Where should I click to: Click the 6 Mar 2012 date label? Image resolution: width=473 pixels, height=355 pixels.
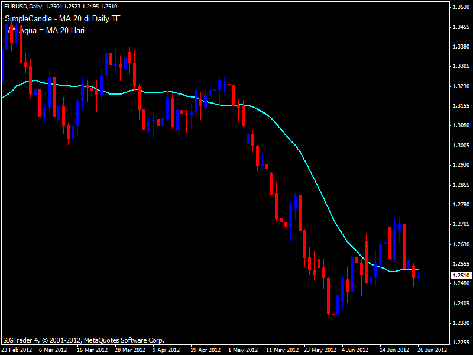53,350
